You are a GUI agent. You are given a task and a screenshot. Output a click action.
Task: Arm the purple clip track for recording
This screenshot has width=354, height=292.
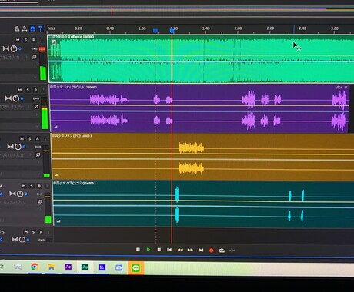(x=35, y=90)
